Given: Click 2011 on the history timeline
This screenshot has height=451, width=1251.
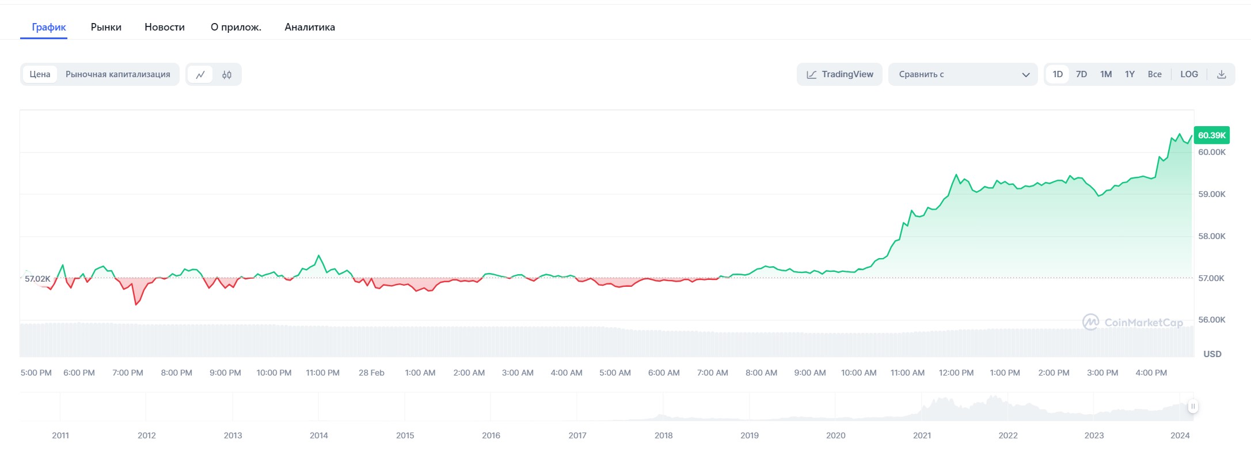Looking at the screenshot, I should tap(60, 435).
